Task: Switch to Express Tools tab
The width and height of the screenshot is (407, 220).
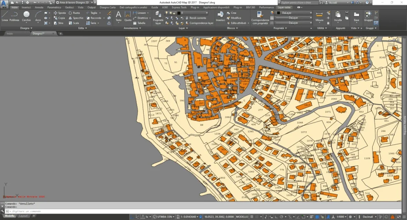Action: pyautogui.click(x=179, y=8)
